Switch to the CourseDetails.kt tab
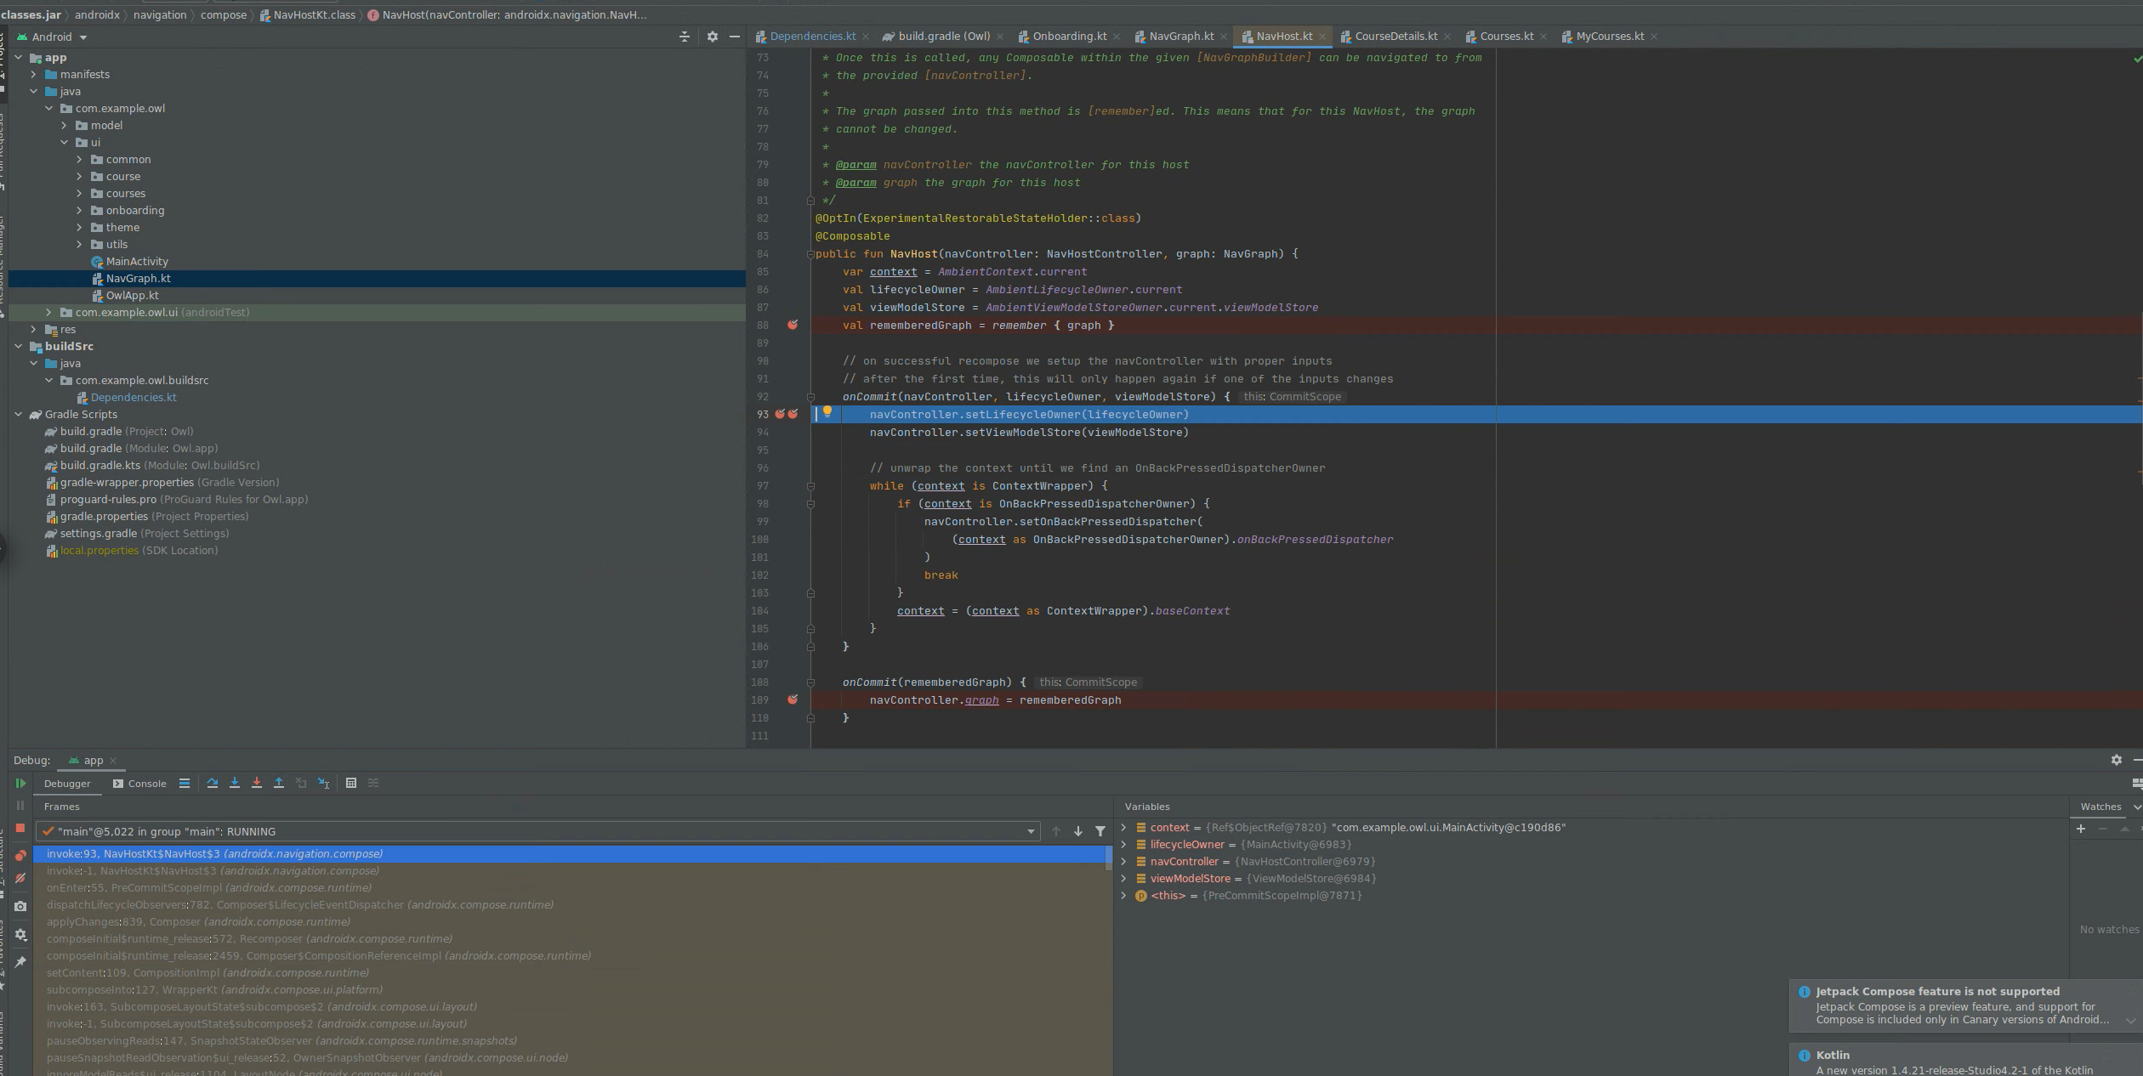 [1395, 37]
